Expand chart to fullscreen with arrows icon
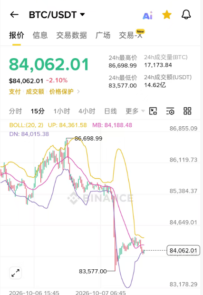 point(15,273)
